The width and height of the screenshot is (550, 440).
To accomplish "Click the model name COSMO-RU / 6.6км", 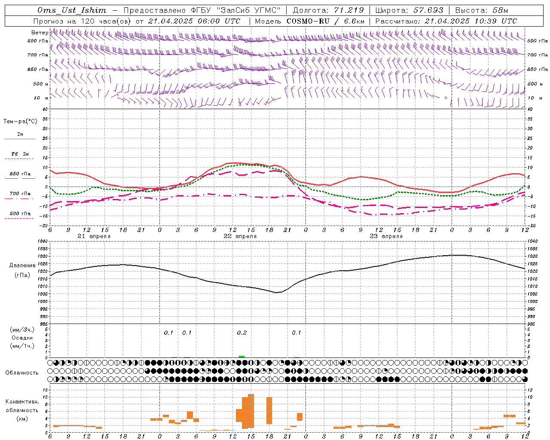I will [x=325, y=21].
